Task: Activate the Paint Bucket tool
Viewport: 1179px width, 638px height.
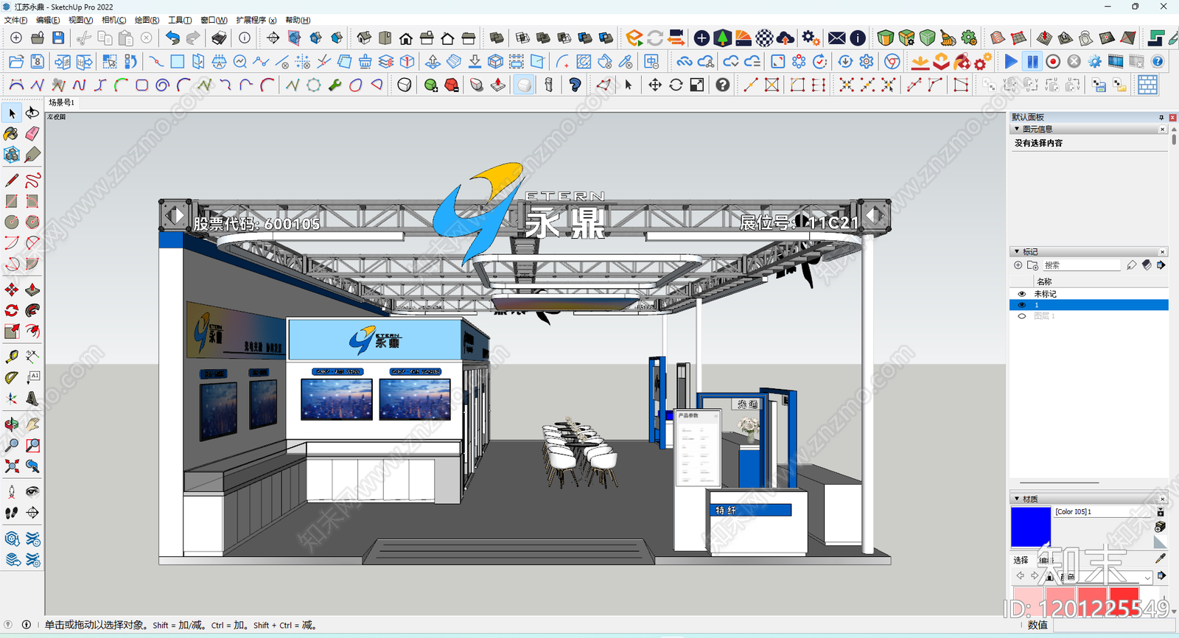Action: (x=12, y=133)
